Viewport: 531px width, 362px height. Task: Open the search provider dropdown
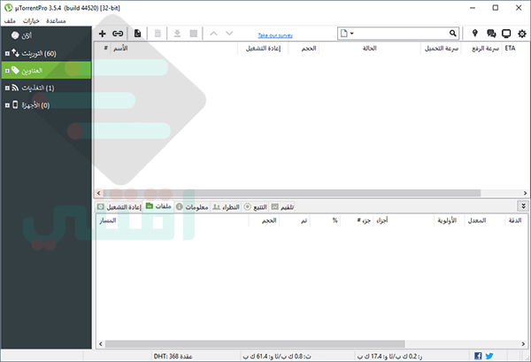click(347, 33)
